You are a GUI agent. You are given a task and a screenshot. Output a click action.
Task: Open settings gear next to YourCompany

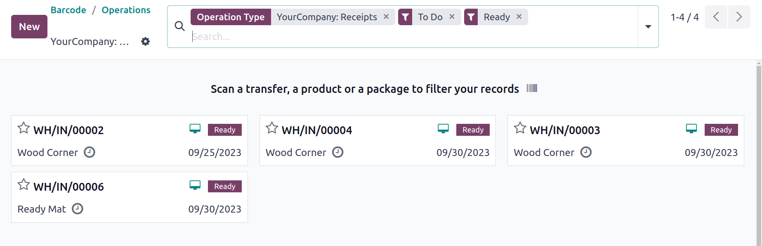[x=145, y=41]
